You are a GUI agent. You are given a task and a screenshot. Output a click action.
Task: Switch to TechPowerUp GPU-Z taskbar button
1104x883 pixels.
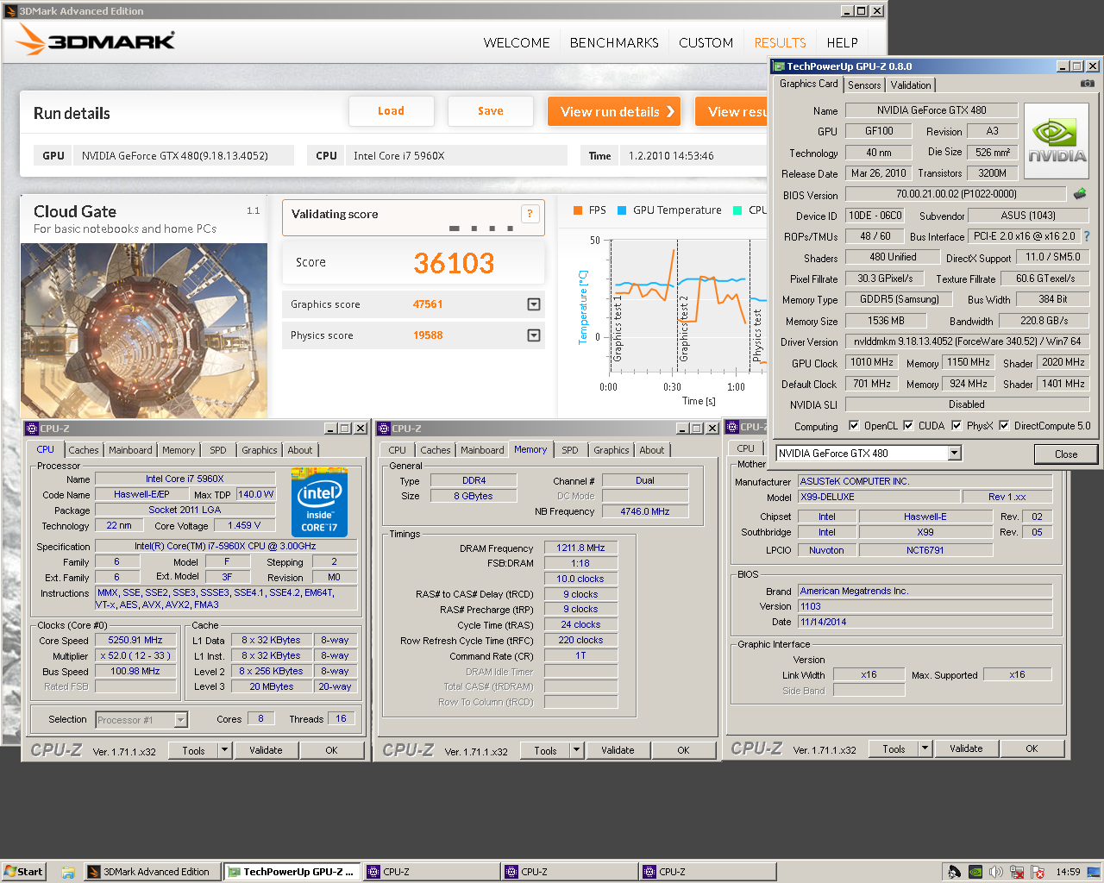coord(292,872)
